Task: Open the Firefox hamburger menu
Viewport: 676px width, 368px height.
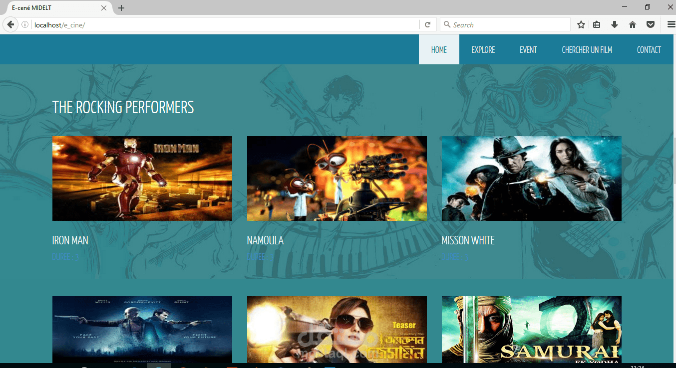Action: tap(671, 24)
